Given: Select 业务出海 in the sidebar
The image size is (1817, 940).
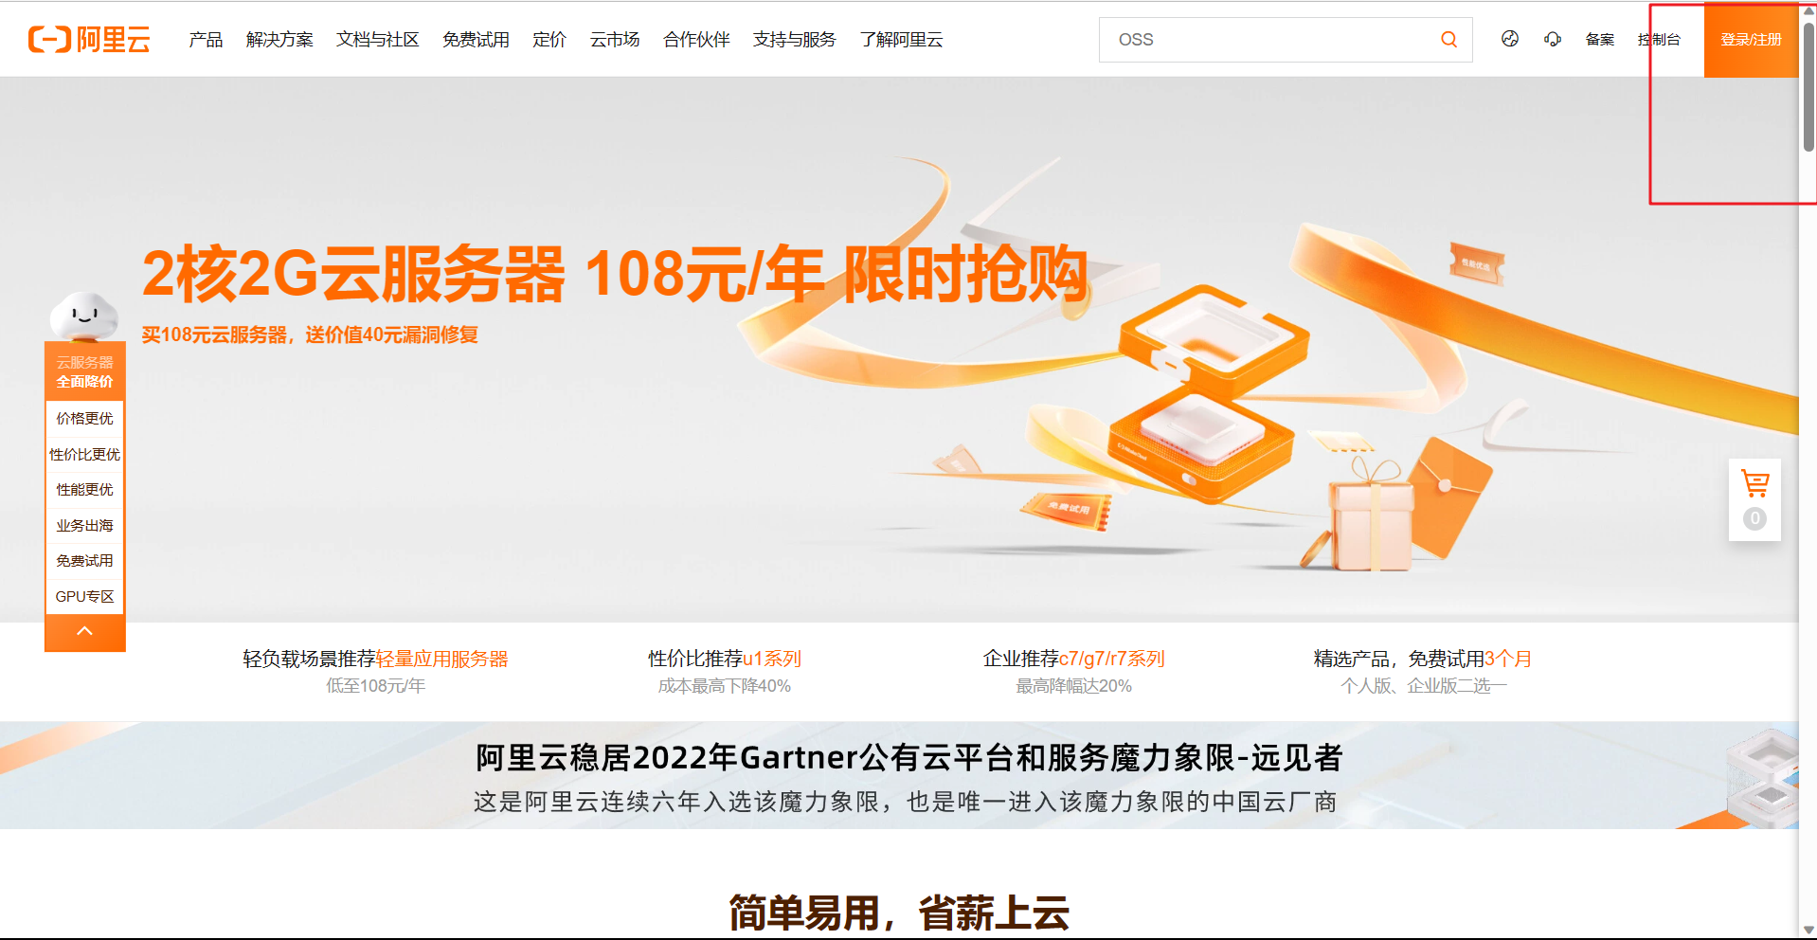Looking at the screenshot, I should pos(84,525).
